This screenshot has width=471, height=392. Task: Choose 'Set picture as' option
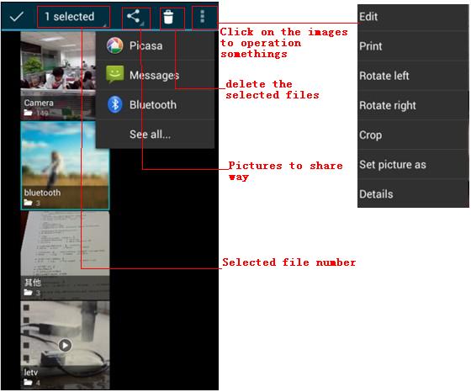413,165
